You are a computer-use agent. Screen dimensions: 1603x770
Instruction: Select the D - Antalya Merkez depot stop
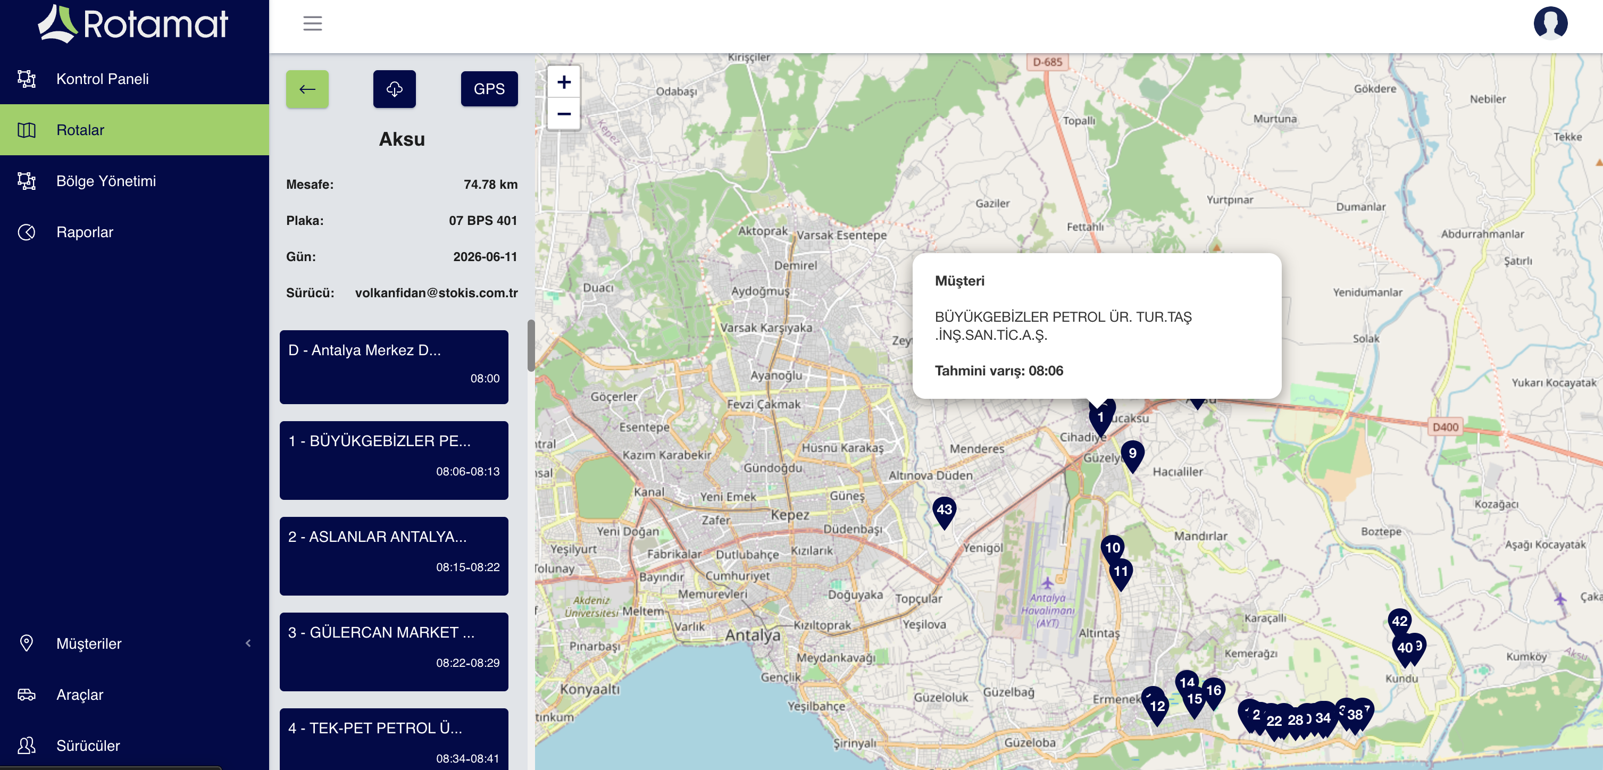394,367
